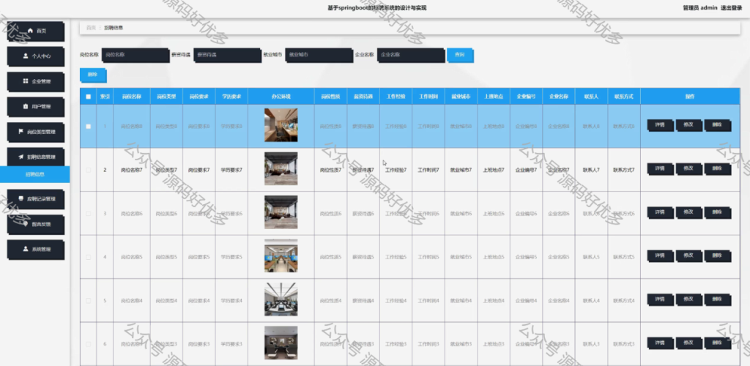Focus the 就业城市 search input field
Screen dimensions: 750x366
319,56
